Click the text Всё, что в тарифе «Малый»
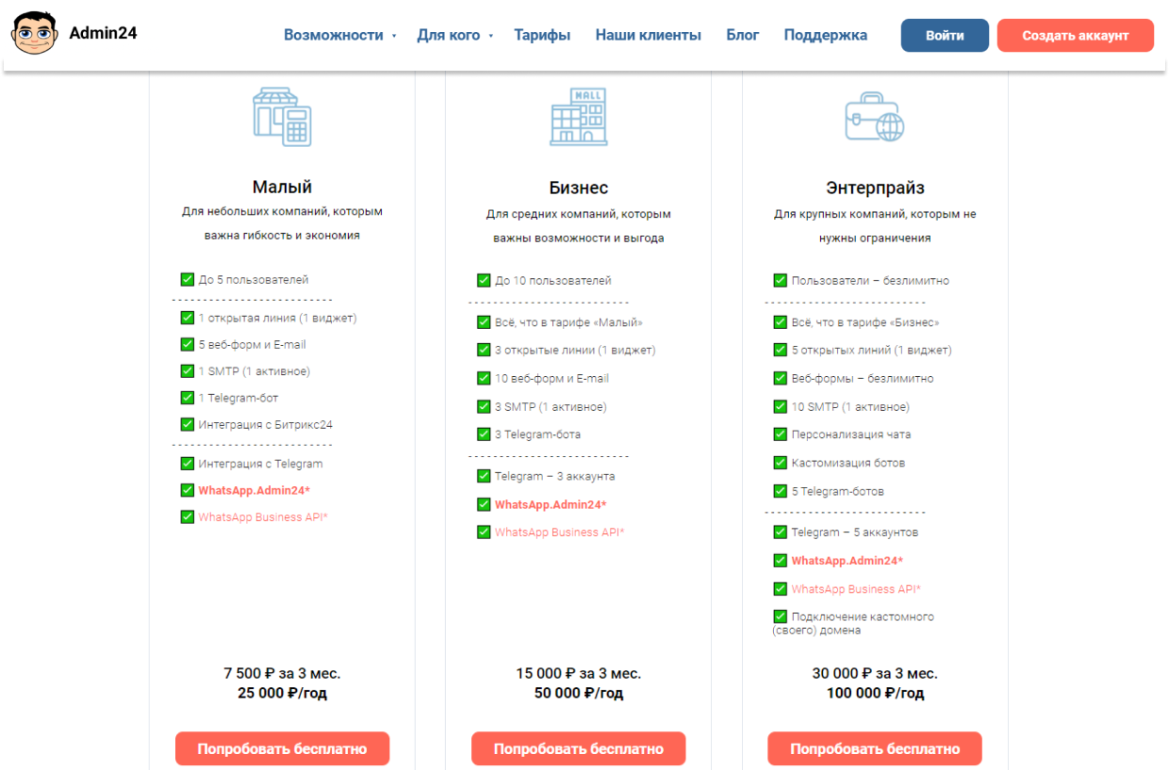The image size is (1169, 770). click(x=568, y=322)
